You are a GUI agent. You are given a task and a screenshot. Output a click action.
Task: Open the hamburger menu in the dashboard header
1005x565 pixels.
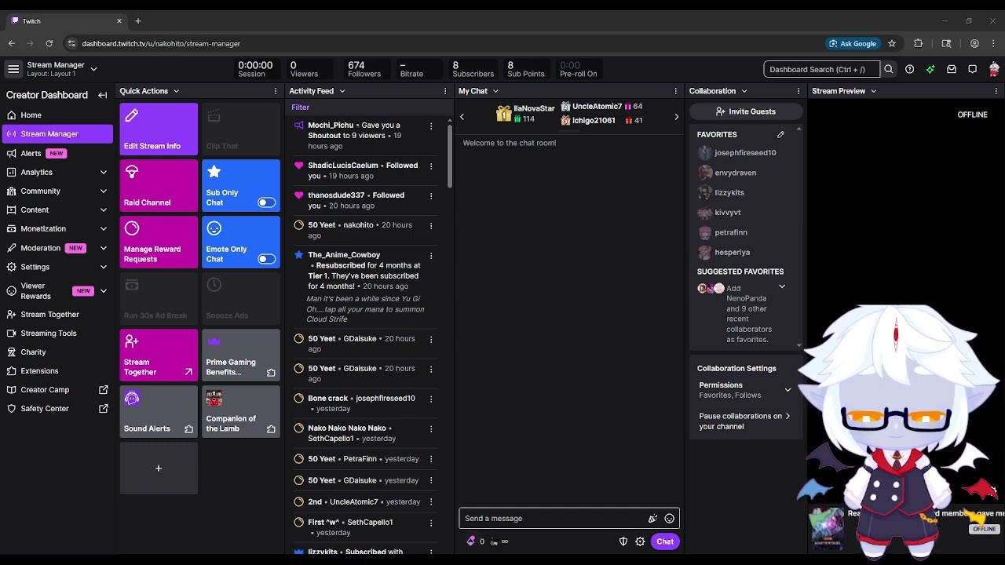(x=13, y=69)
